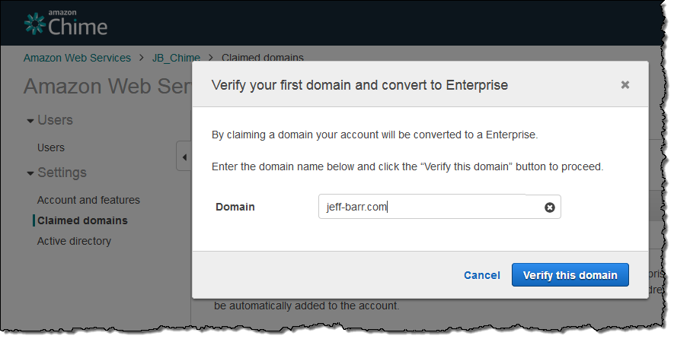Click the Verify this domain button

click(570, 275)
